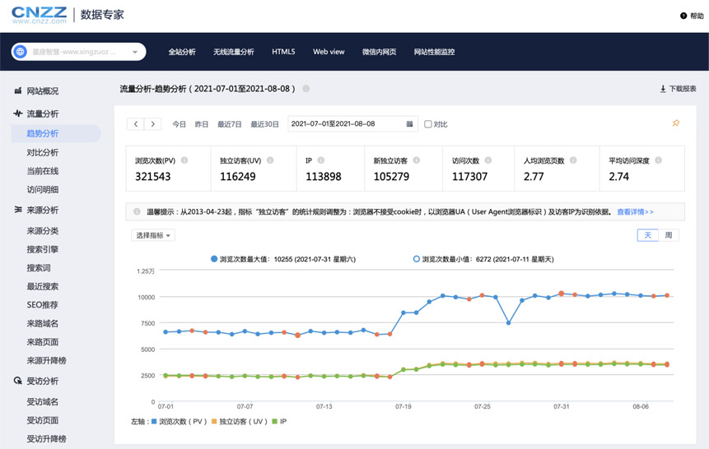Toggle 浏览次数(PV) legend swatch
709x449 pixels.
[154, 421]
